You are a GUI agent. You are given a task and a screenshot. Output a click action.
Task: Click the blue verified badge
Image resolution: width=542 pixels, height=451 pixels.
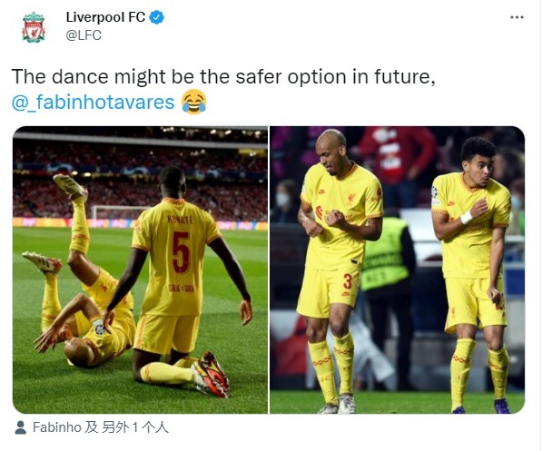point(156,17)
